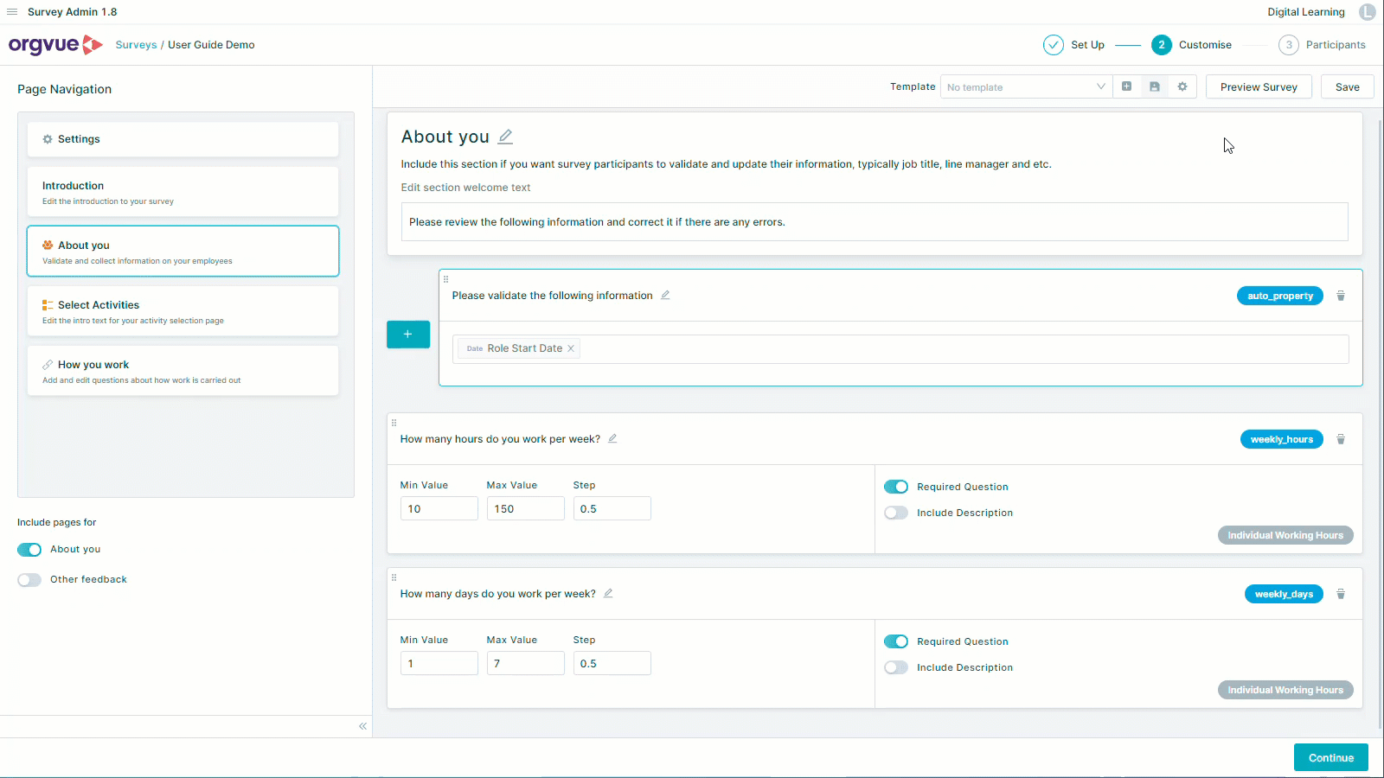The width and height of the screenshot is (1384, 778).
Task: Click drag handle of weekly hours card
Action: click(394, 423)
